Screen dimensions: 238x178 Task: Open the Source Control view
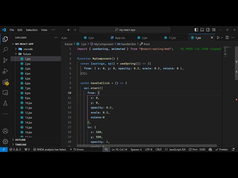[5, 60]
